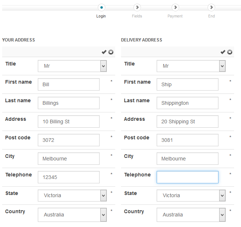Expand the delivery State dropdown
The width and height of the screenshot is (241, 227).
coord(191,195)
